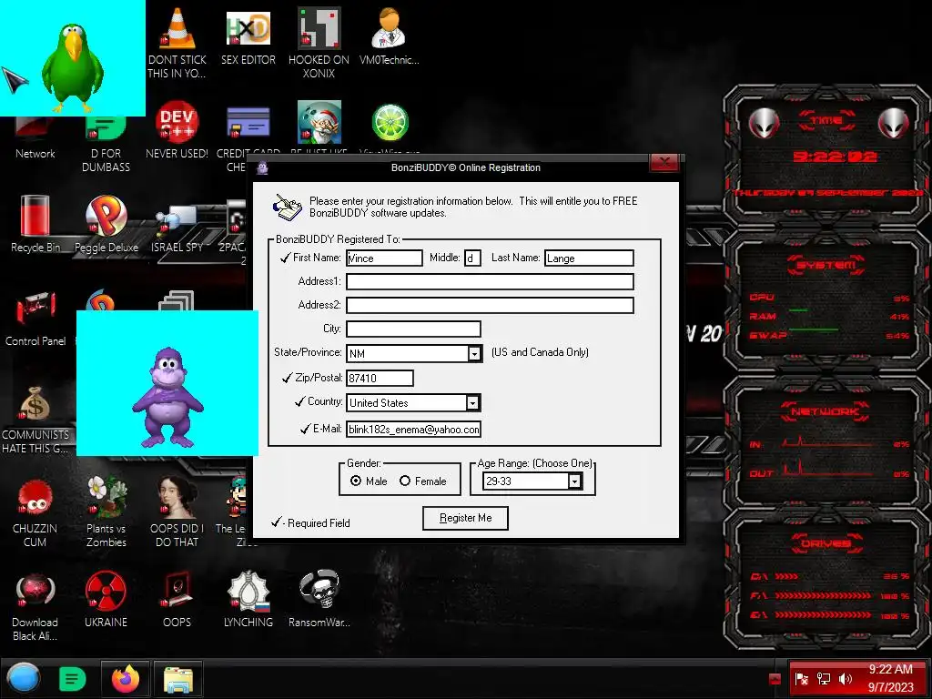Click the Address2 input field

pyautogui.click(x=490, y=306)
